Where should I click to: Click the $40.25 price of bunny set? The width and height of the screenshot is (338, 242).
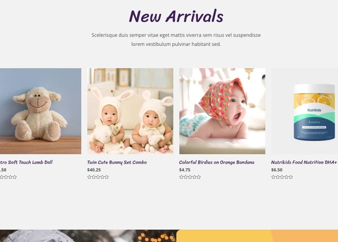point(94,170)
